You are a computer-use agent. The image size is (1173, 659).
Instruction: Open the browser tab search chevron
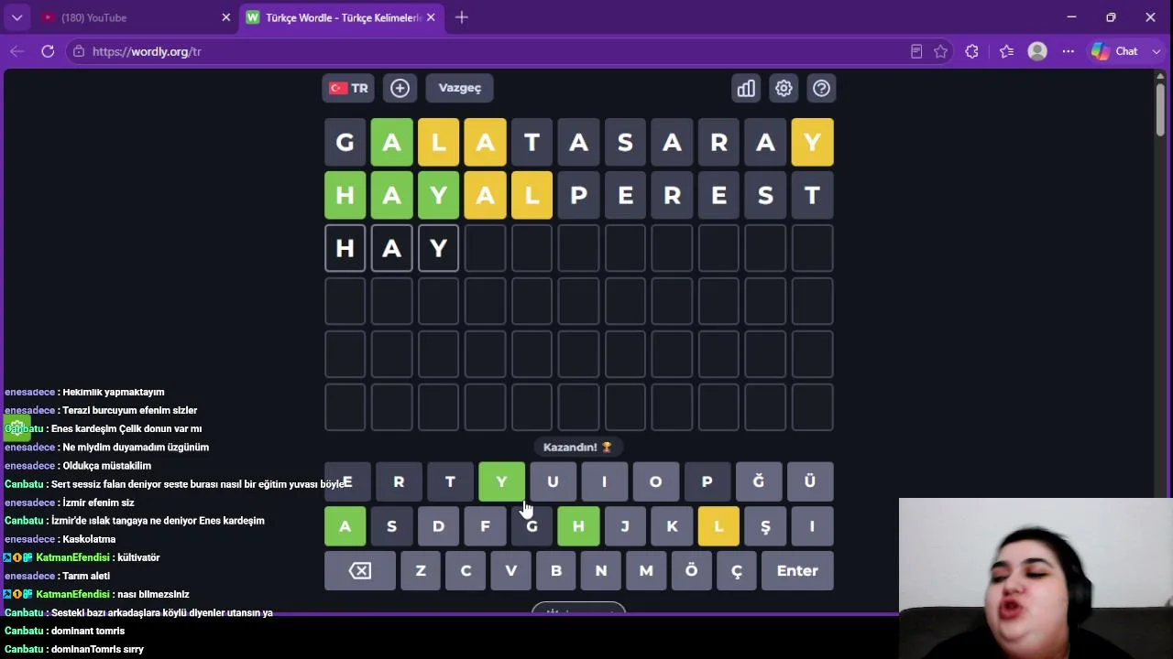click(x=16, y=17)
